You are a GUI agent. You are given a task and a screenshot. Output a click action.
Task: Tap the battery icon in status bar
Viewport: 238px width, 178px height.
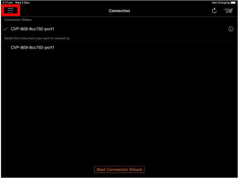point(233,3)
